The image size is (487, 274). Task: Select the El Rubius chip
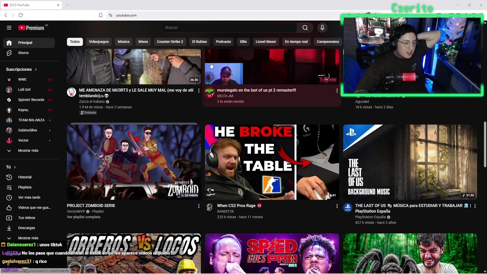[199, 41]
